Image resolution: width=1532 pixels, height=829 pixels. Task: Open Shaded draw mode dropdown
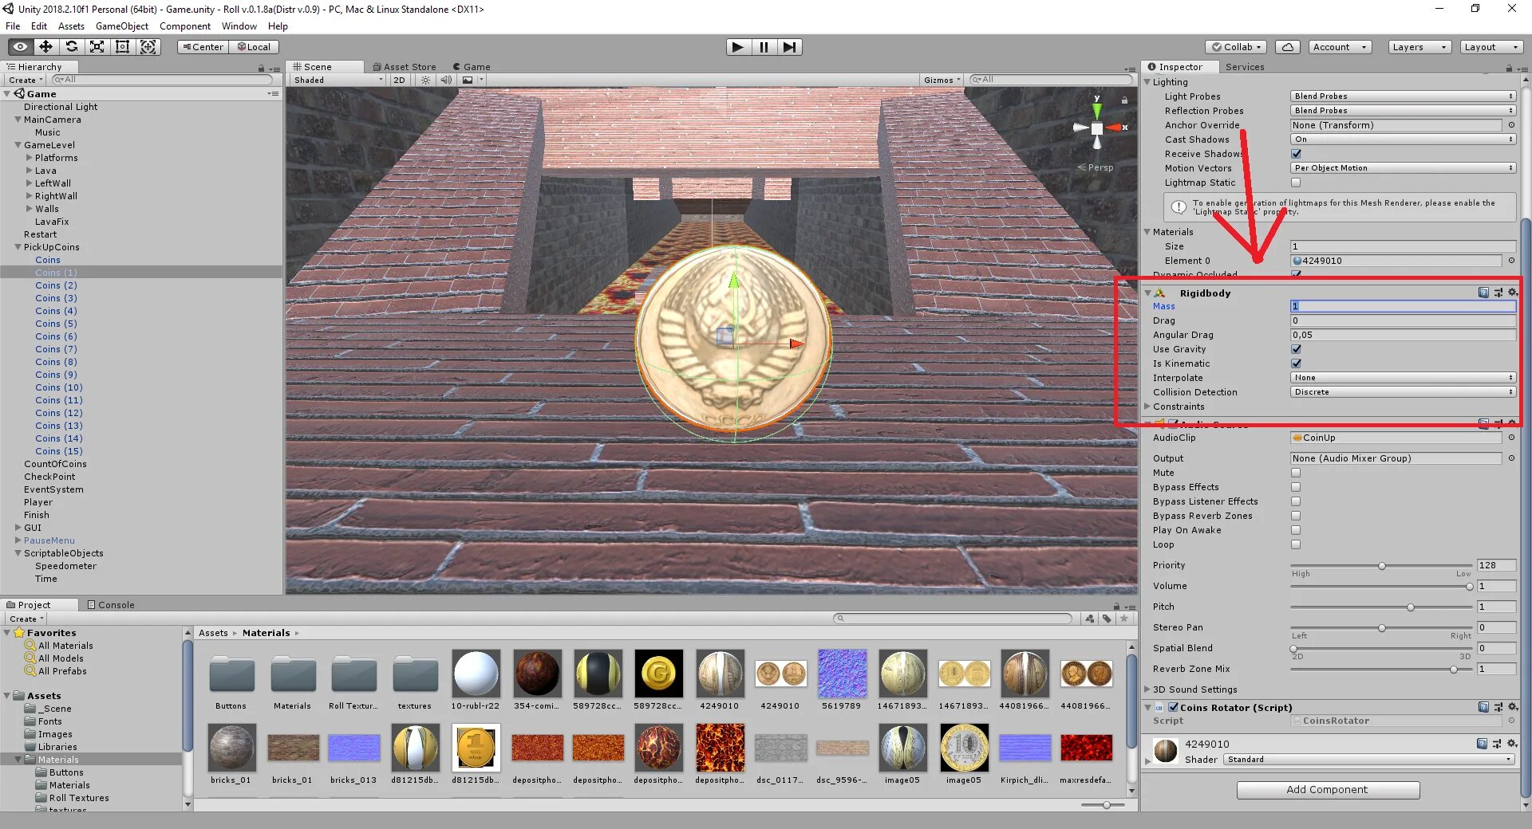pos(338,80)
